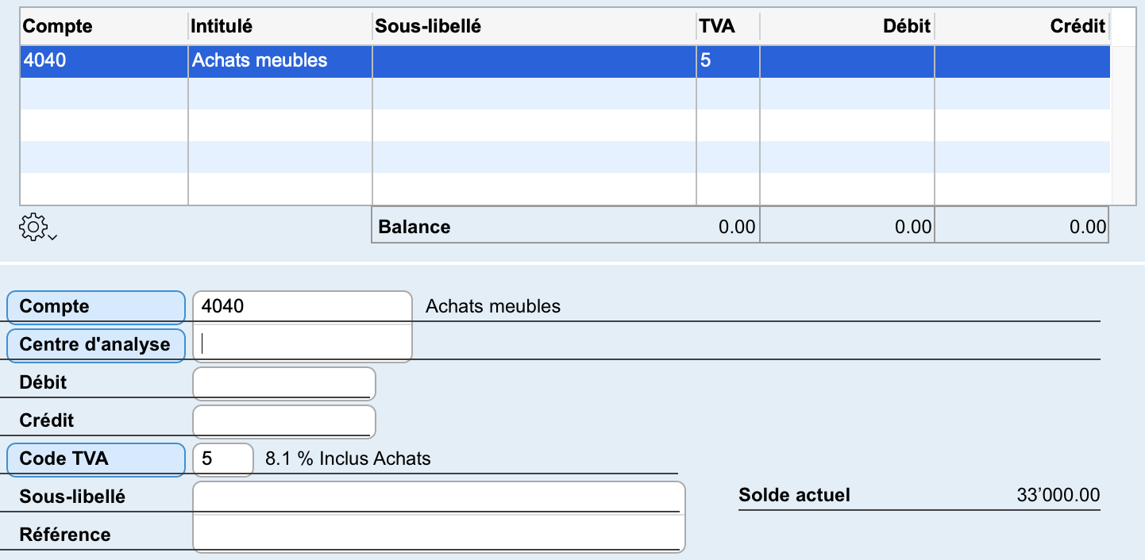This screenshot has height=560, width=1145.
Task: Open the gear settings dropdown below table
Action: pos(37,228)
